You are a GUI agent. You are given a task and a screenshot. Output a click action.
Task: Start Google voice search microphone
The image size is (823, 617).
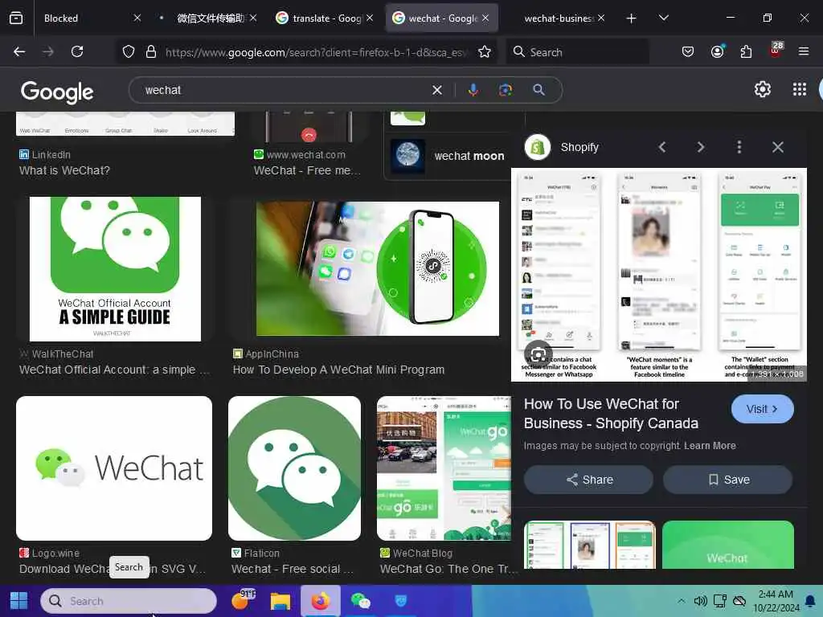tap(473, 90)
